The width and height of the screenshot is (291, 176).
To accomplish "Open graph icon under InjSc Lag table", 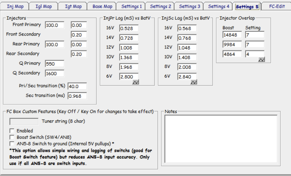I will coord(194,82).
